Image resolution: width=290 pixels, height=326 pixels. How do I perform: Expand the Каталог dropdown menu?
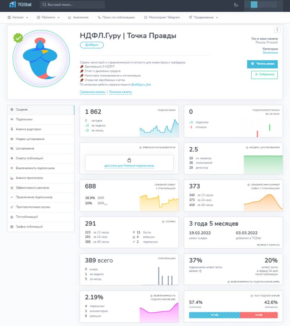(18, 18)
